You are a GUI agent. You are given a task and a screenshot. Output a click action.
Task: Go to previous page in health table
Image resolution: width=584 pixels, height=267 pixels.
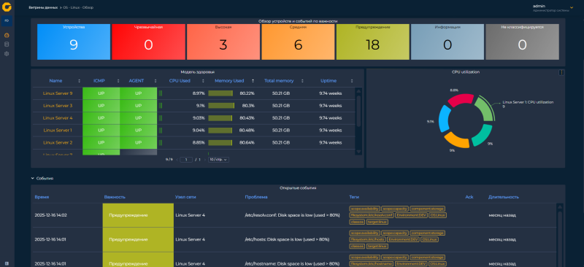(177, 159)
